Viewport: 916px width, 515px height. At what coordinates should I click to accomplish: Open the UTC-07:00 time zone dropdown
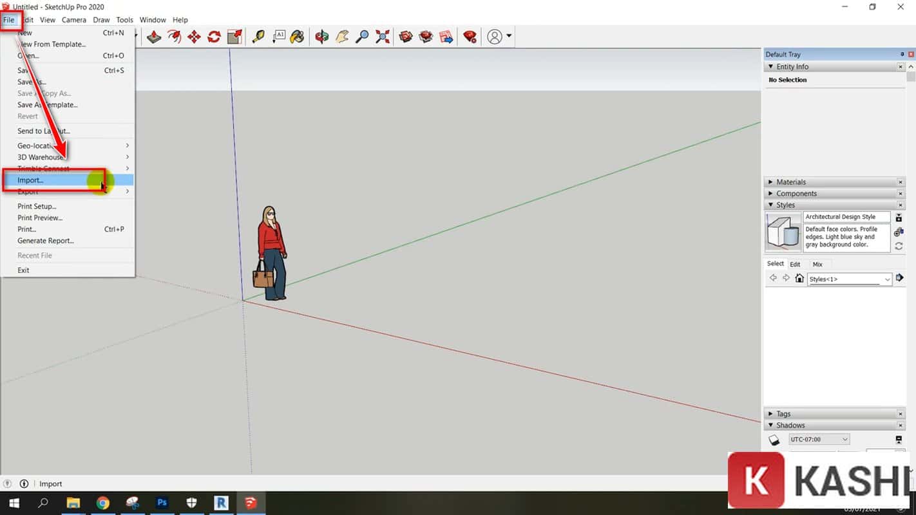[x=845, y=440]
